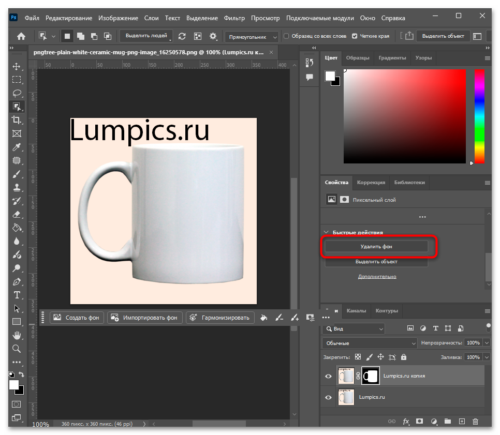Delete layer with the trash icon
The image size is (500, 435).
click(x=476, y=422)
